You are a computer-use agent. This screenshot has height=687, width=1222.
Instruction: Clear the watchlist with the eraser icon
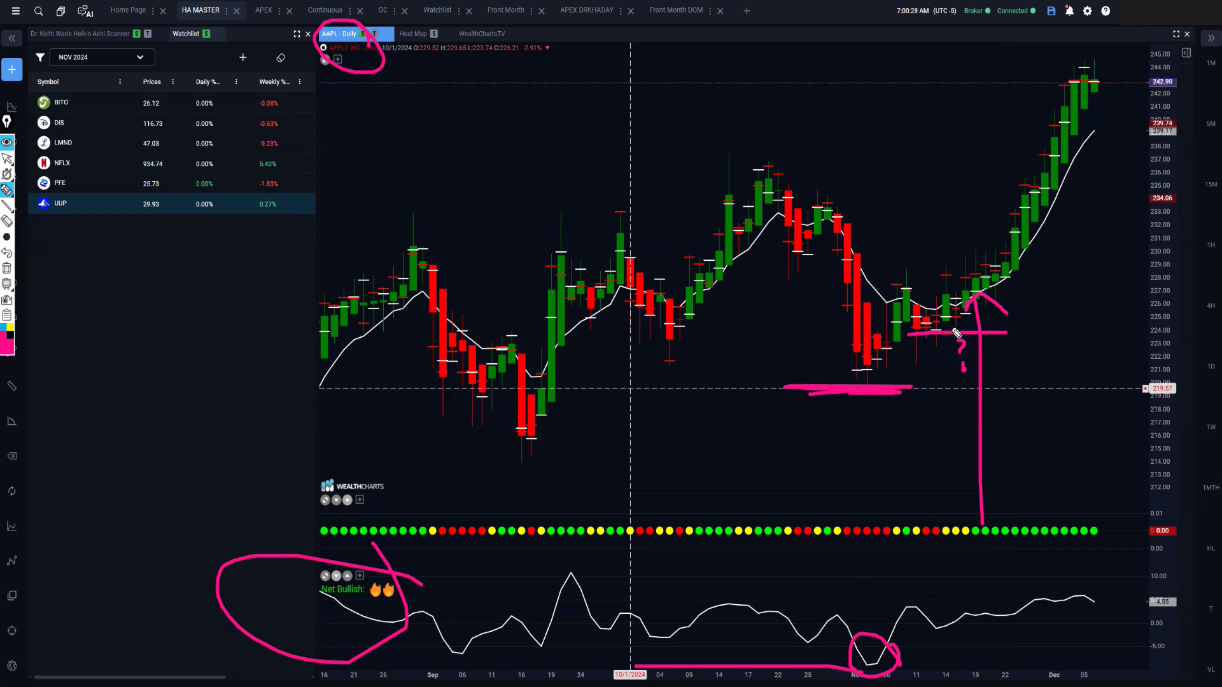[x=281, y=57]
